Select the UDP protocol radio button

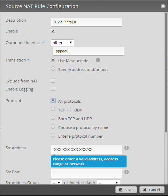[x=69, y=109]
